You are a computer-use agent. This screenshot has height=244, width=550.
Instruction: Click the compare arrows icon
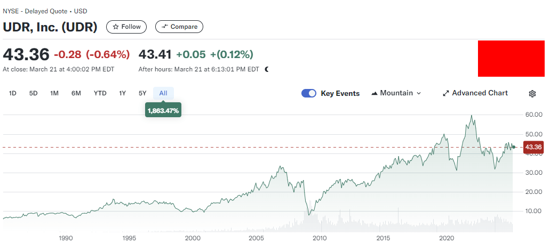pos(164,27)
